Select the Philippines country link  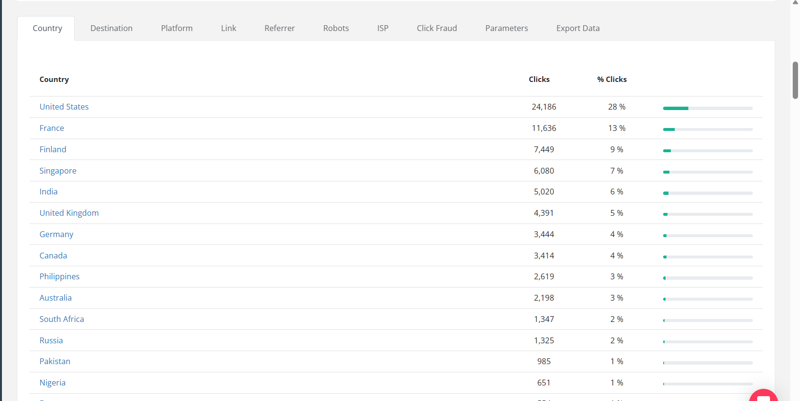pyautogui.click(x=59, y=276)
